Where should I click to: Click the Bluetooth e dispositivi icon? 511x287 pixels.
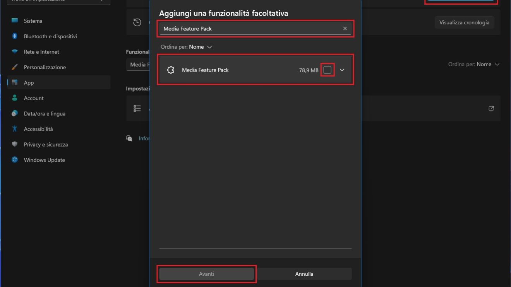(15, 36)
